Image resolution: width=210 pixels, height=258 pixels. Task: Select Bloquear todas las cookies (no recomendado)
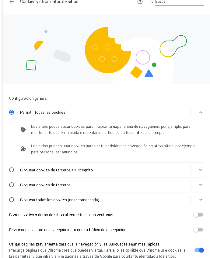[x=12, y=200]
